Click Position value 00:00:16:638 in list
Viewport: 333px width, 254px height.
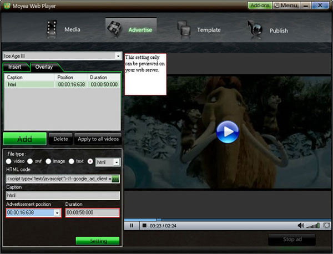pyautogui.click(x=72, y=84)
